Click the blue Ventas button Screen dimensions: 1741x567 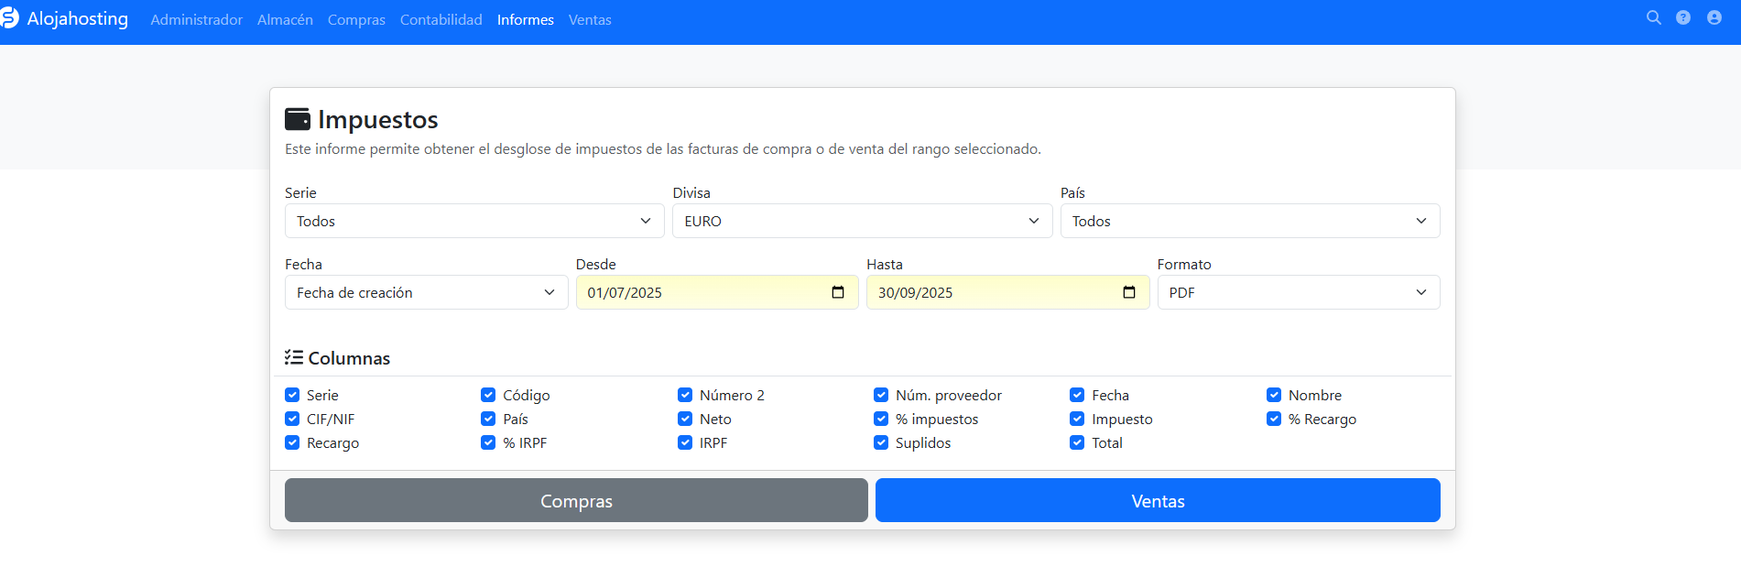[x=1158, y=500]
